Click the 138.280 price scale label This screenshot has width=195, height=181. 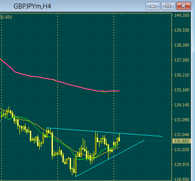coord(182,45)
